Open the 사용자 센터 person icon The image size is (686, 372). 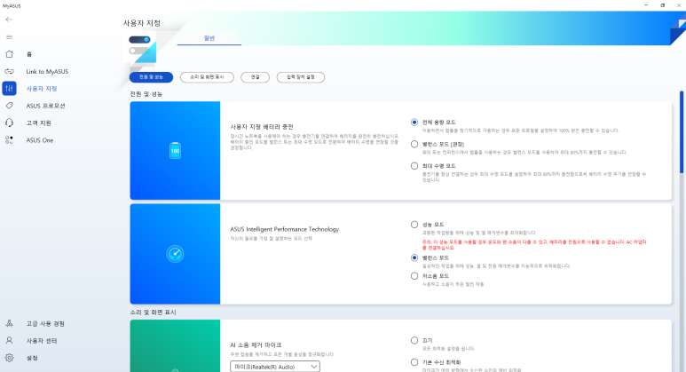coord(9,341)
